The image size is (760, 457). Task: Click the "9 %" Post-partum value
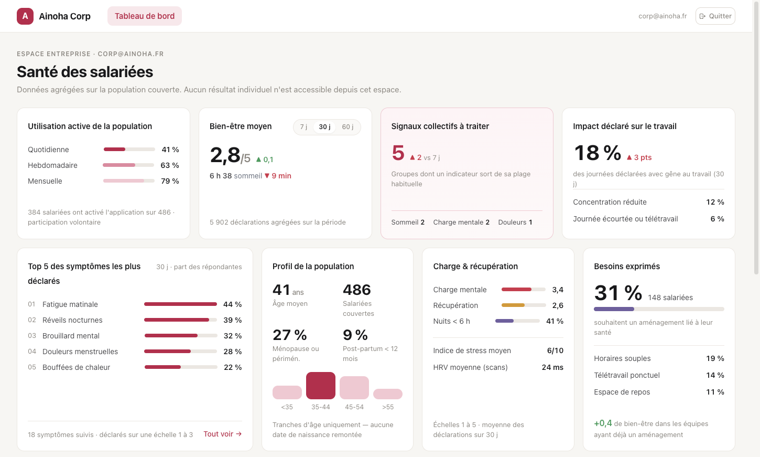[x=355, y=335]
